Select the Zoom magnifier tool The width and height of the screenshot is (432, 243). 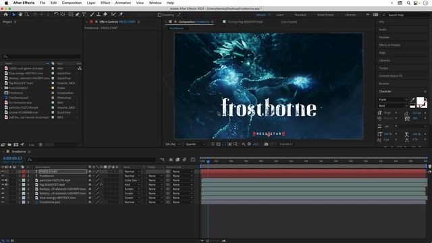(27, 14)
